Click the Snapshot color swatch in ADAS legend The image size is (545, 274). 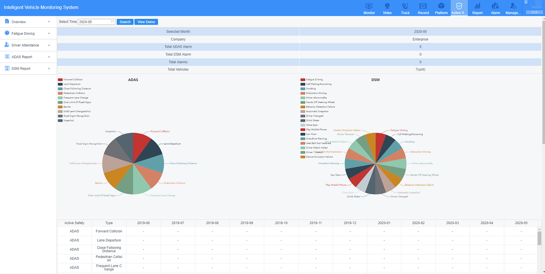coord(60,121)
